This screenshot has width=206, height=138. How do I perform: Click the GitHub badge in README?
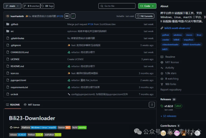tap(14, 128)
